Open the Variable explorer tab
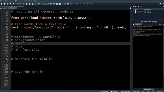164x92 pixels. (x=147, y=21)
